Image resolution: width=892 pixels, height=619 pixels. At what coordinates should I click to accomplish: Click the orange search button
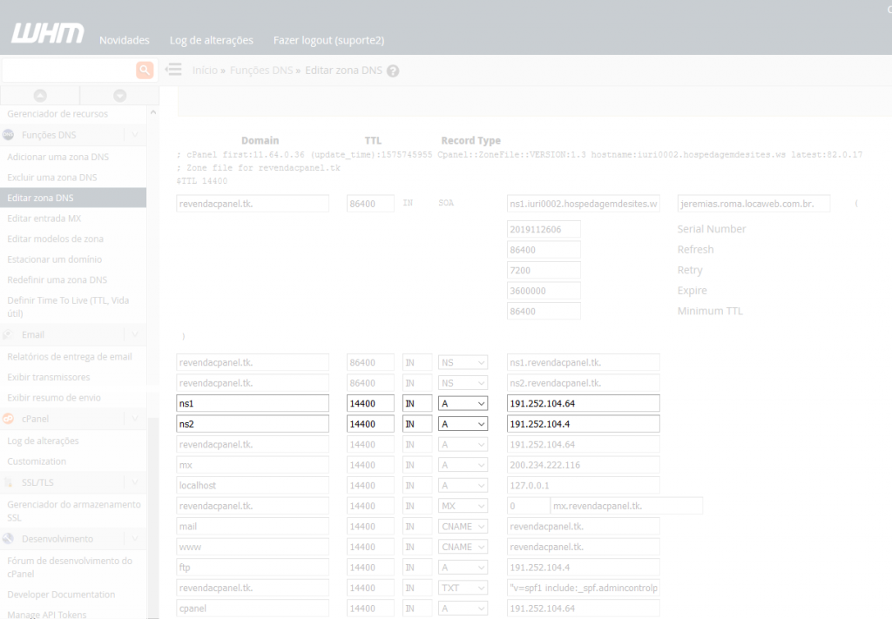tap(145, 70)
